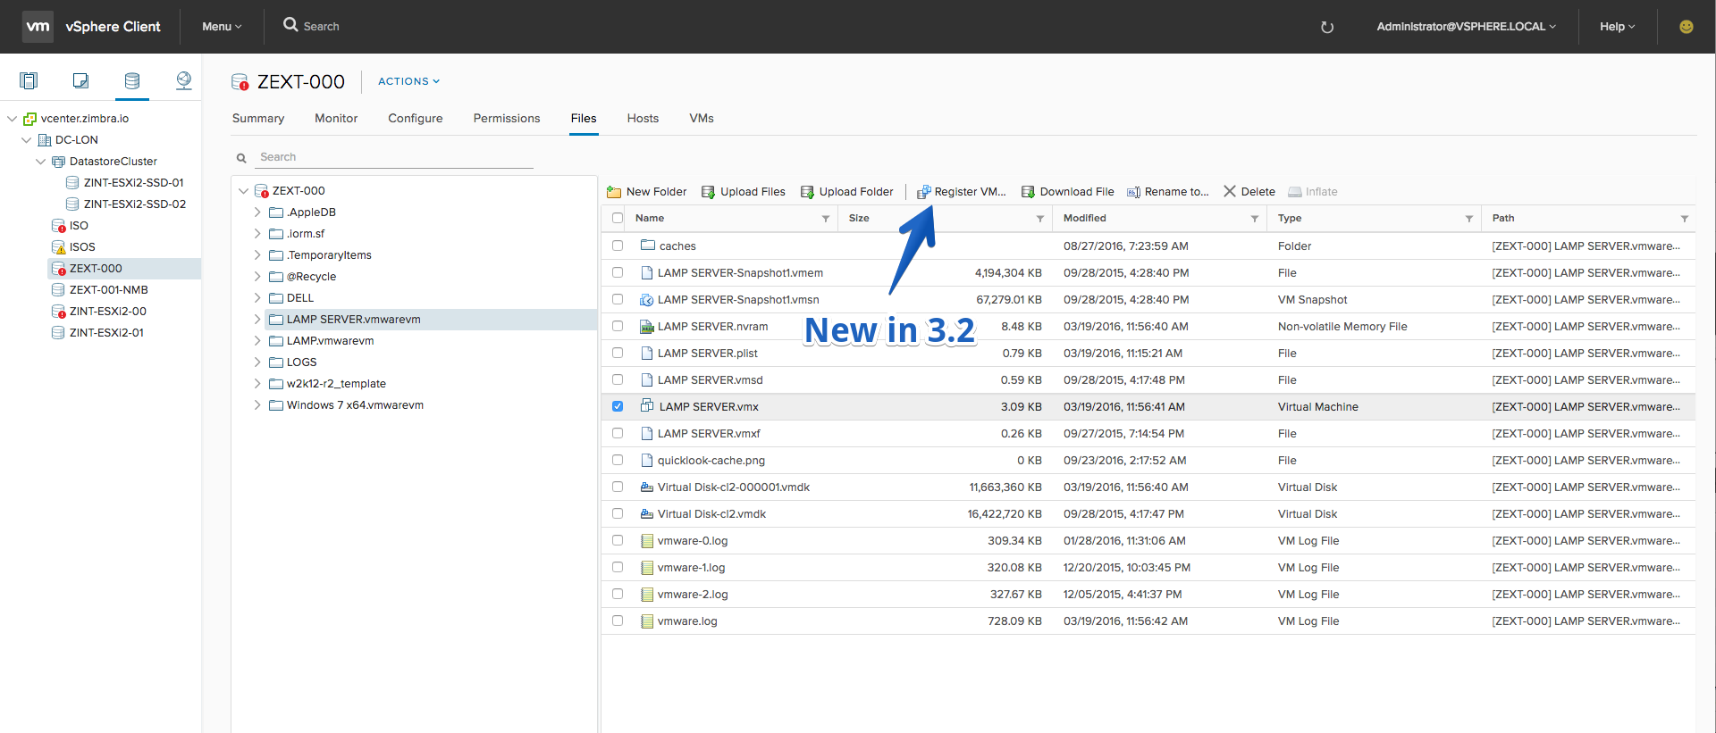1716x733 pixels.
Task: Click the global Search field in header
Action: click(x=322, y=27)
